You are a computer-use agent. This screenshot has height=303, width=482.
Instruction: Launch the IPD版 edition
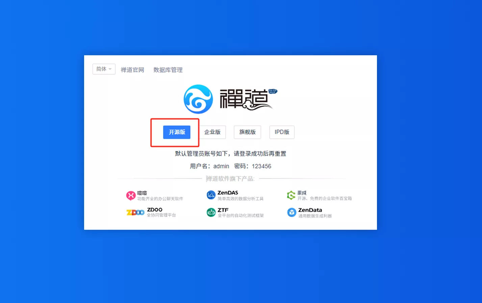click(x=282, y=132)
